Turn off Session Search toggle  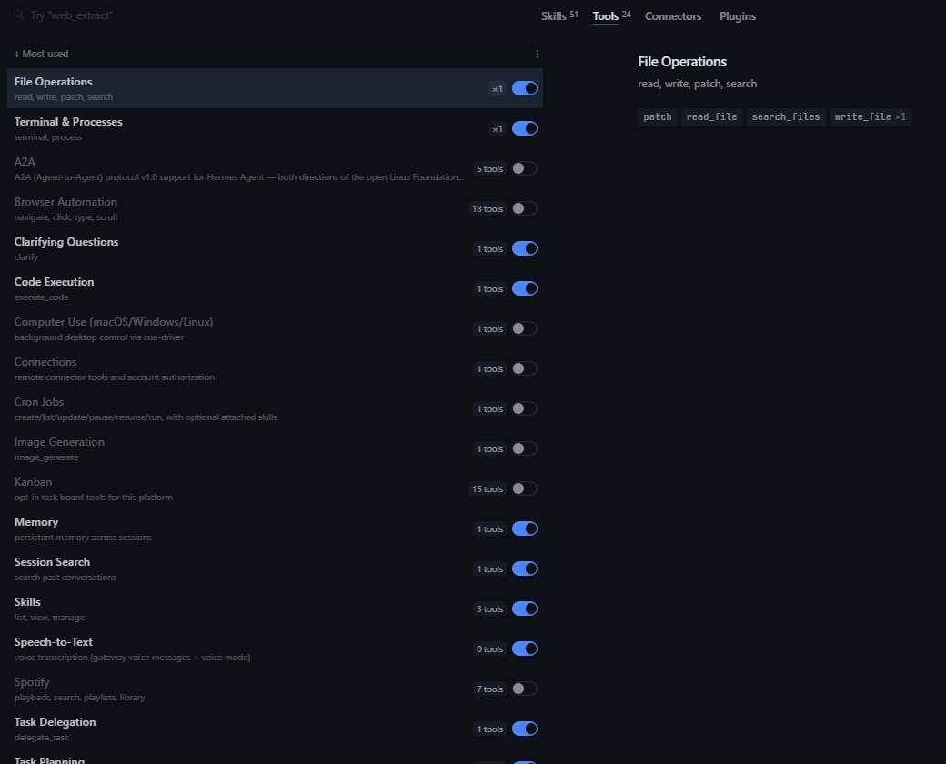[x=524, y=568]
